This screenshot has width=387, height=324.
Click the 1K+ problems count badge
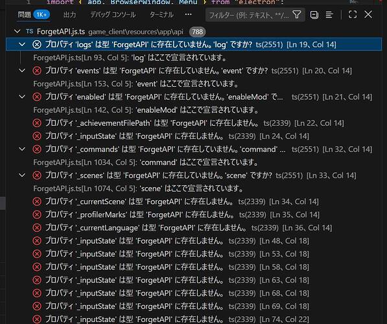point(41,15)
